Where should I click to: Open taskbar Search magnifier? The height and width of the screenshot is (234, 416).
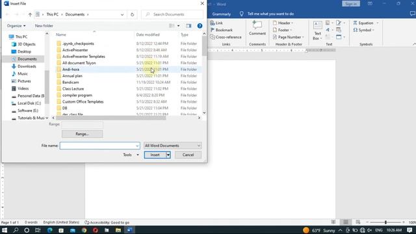point(16,230)
